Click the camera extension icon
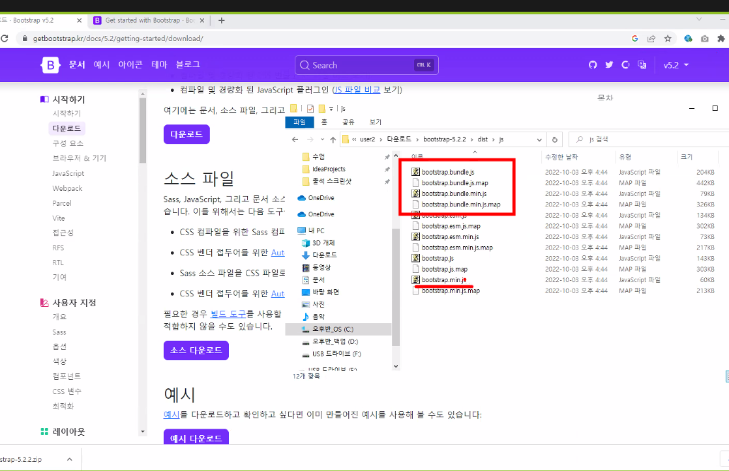 point(705,38)
